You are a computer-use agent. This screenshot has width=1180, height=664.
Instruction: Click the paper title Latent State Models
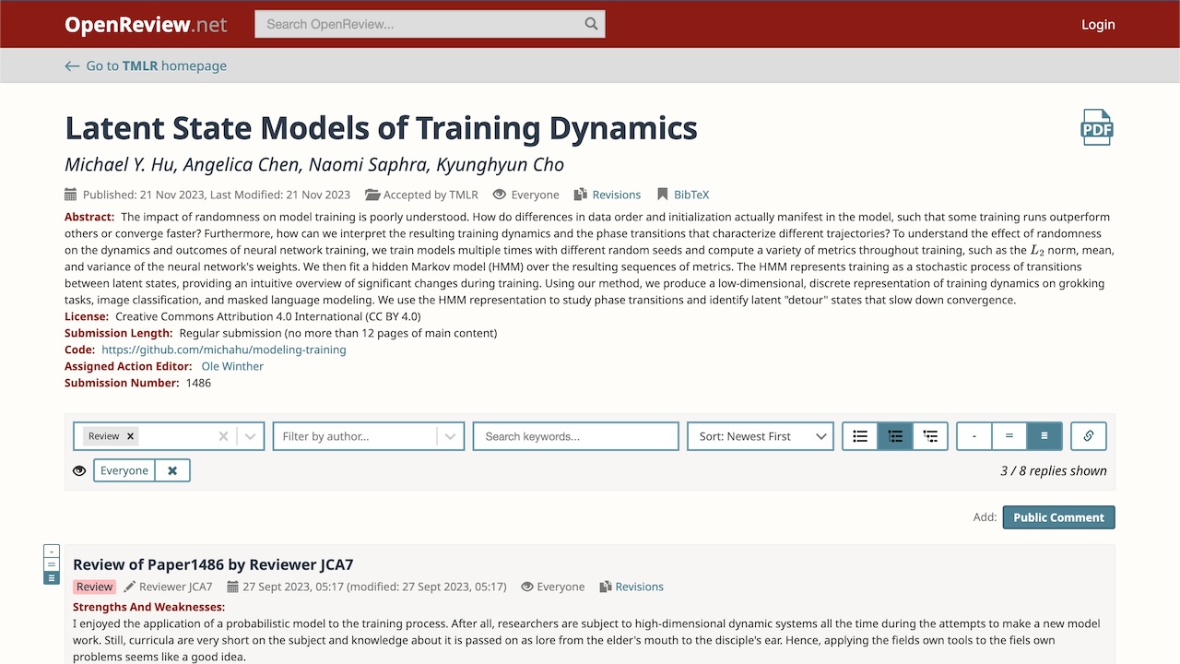point(381,127)
